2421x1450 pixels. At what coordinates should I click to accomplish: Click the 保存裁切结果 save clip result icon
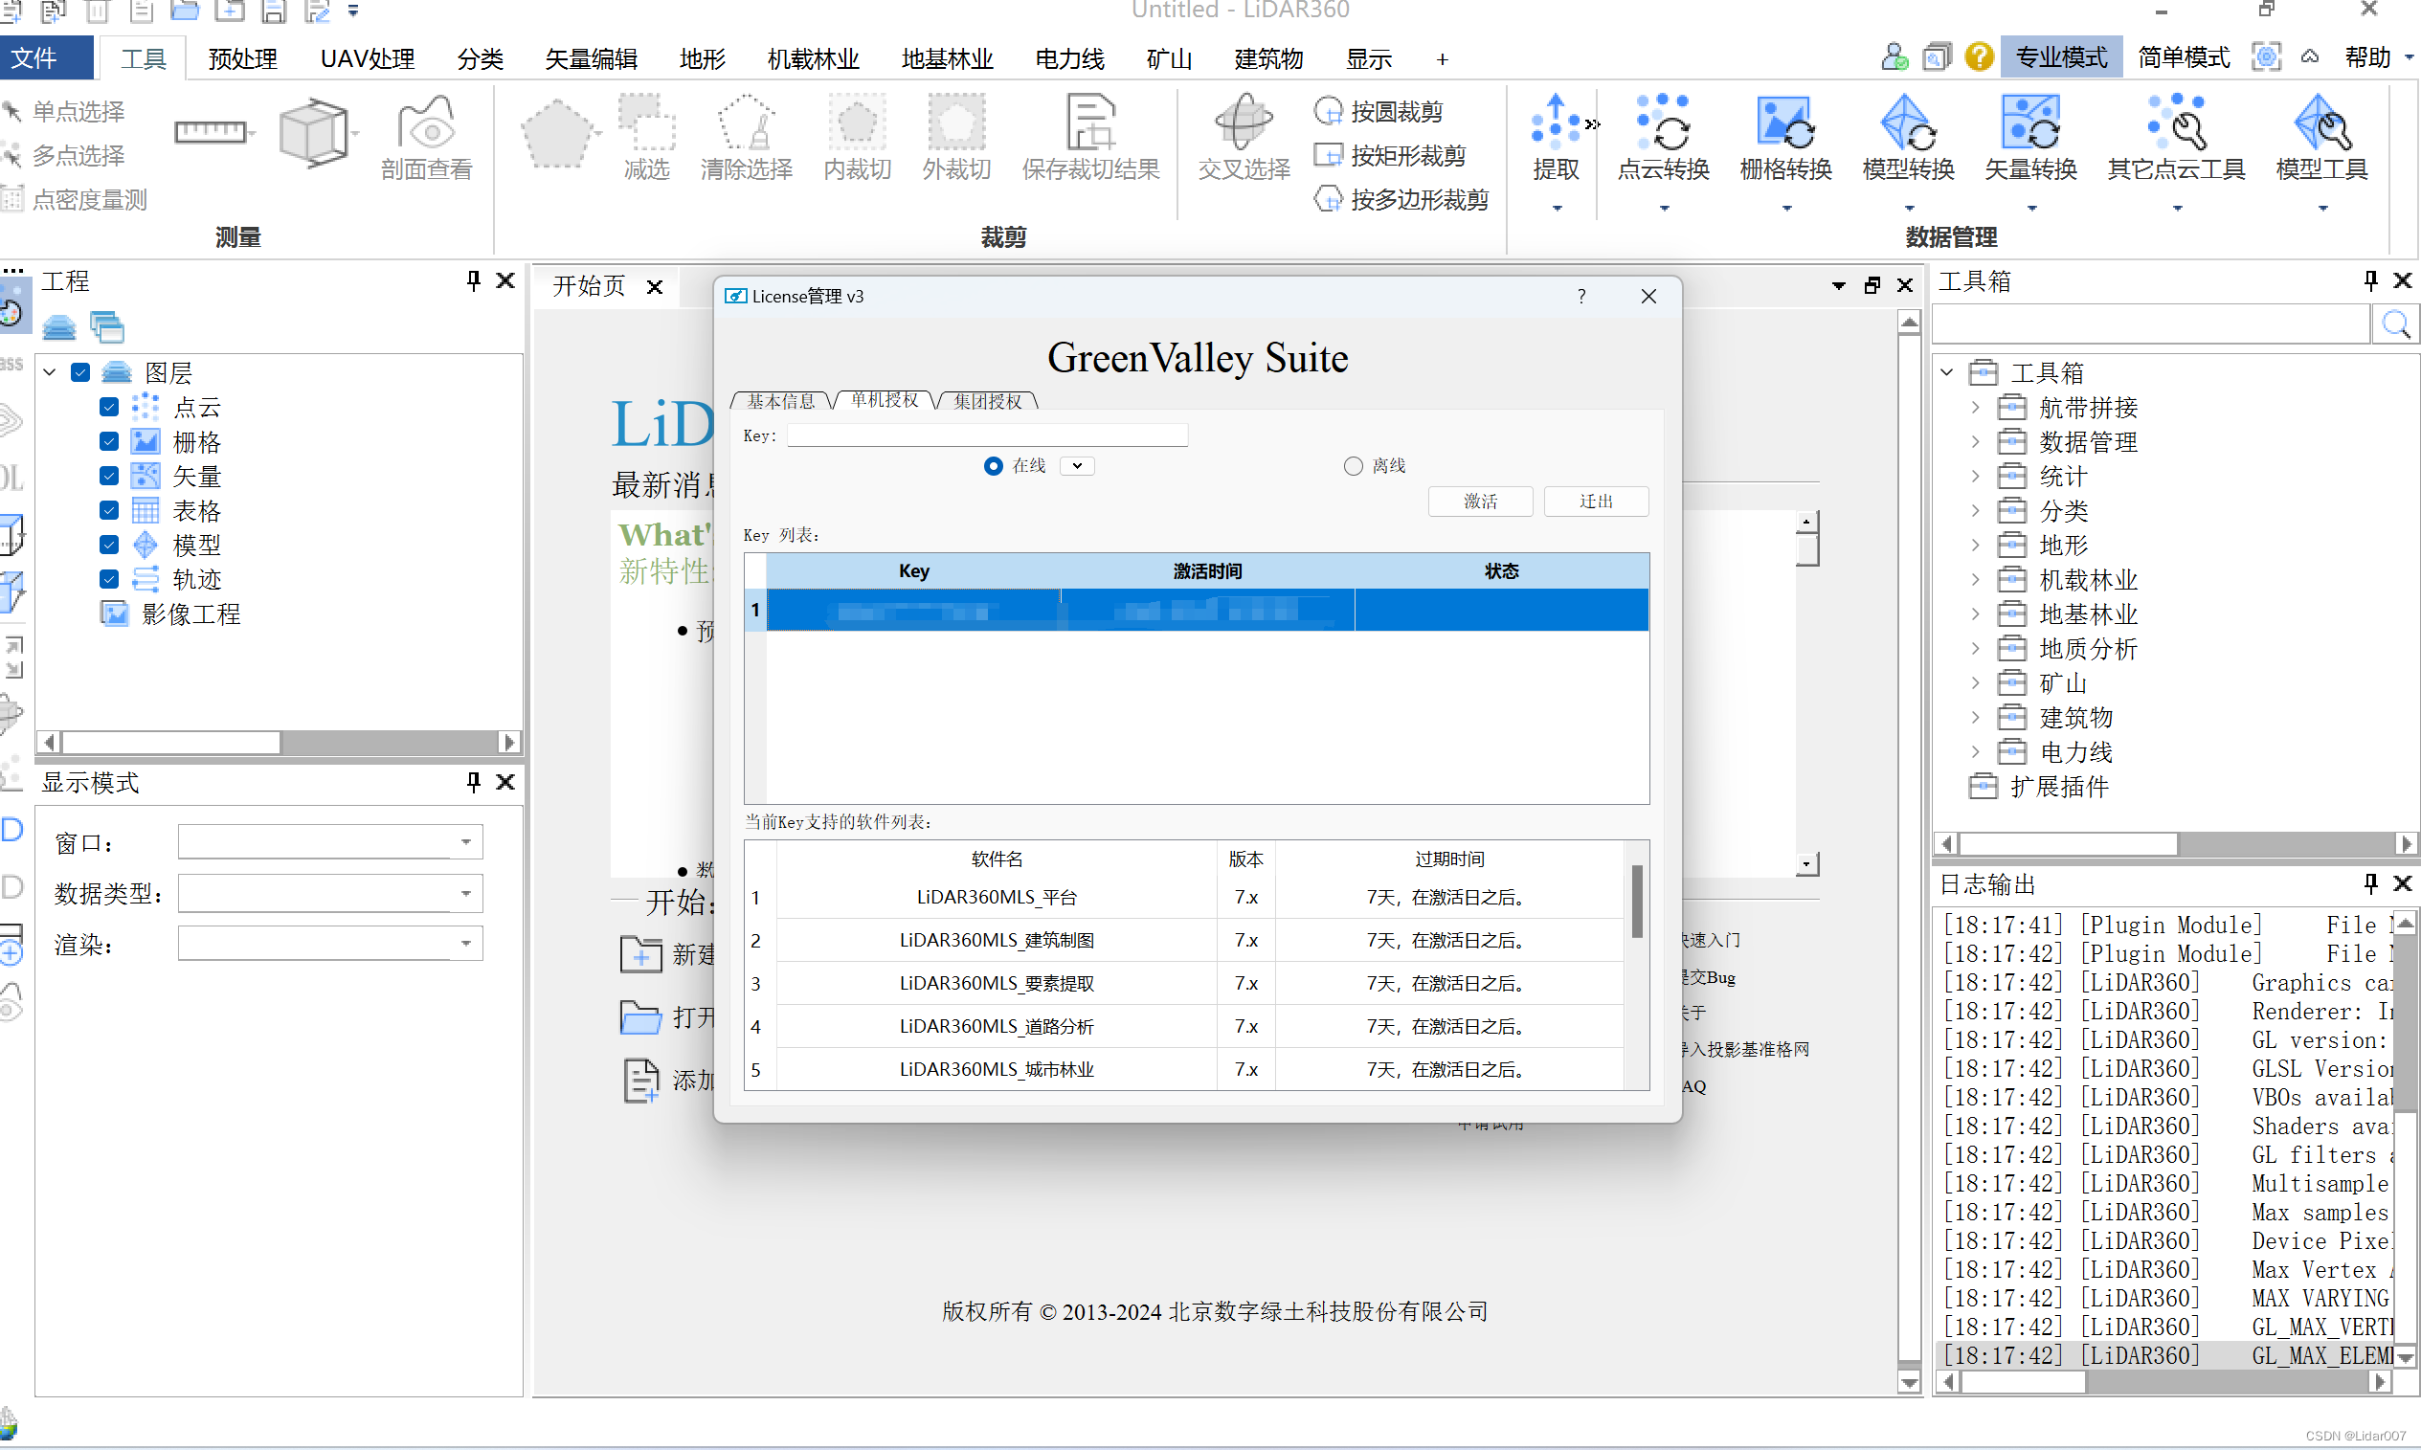pos(1090,139)
